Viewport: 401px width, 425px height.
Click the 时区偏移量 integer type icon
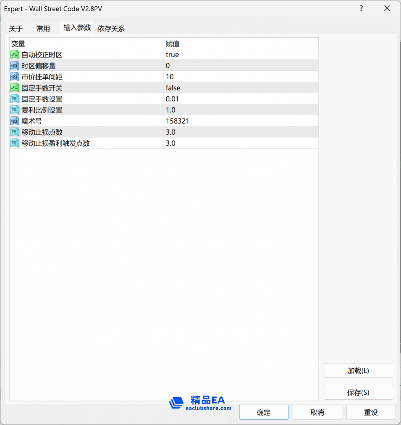[x=14, y=66]
